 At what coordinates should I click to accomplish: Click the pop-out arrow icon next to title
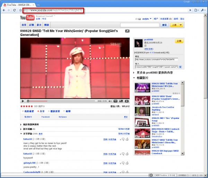tap(127, 31)
